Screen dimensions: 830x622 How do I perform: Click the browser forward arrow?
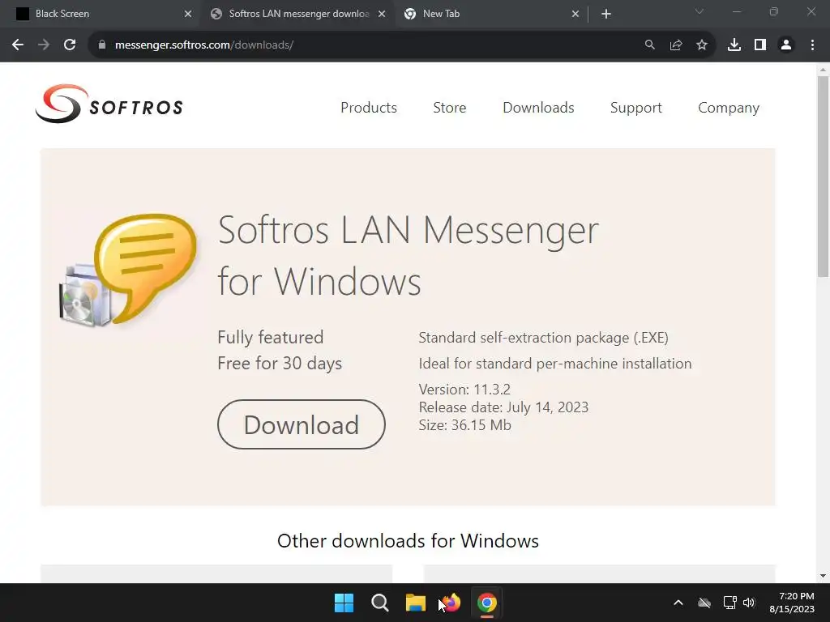click(44, 45)
